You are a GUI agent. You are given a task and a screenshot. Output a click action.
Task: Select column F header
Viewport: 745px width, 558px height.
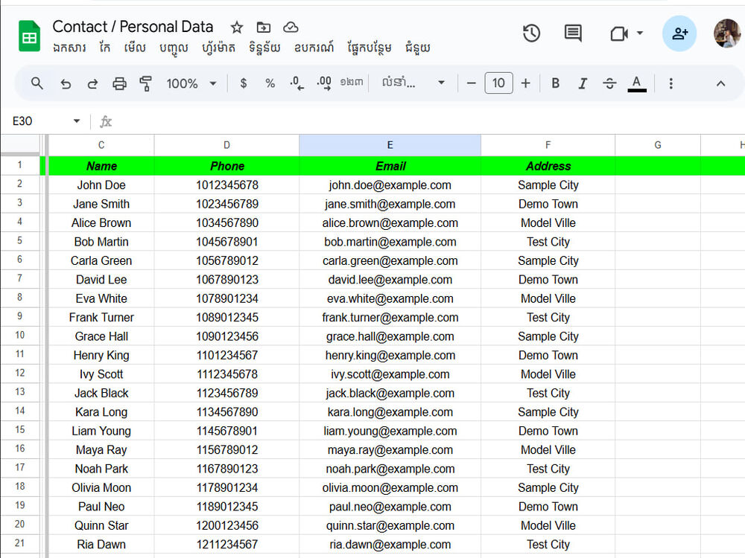click(x=548, y=145)
